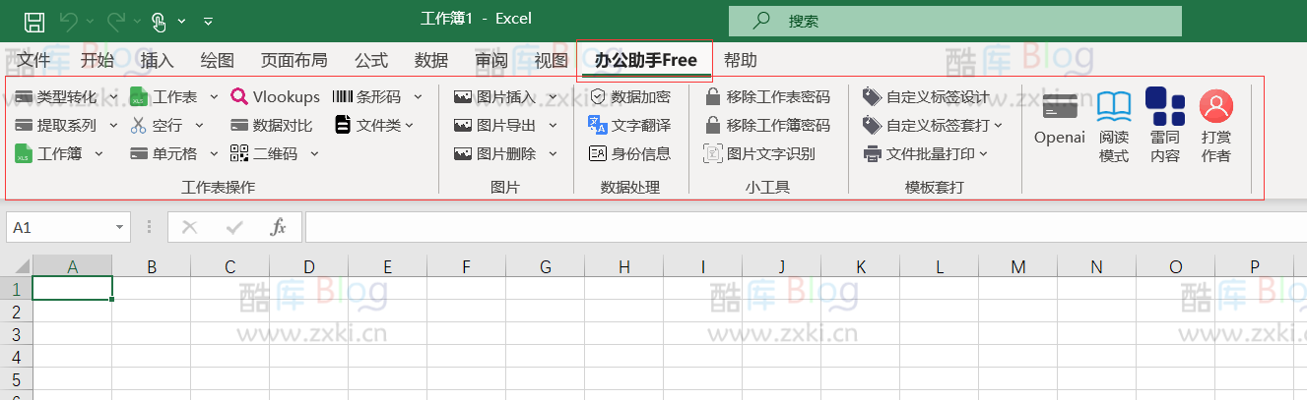Expand the 图片删除 dropdown arrow
The height and width of the screenshot is (400, 1307).
tap(553, 153)
